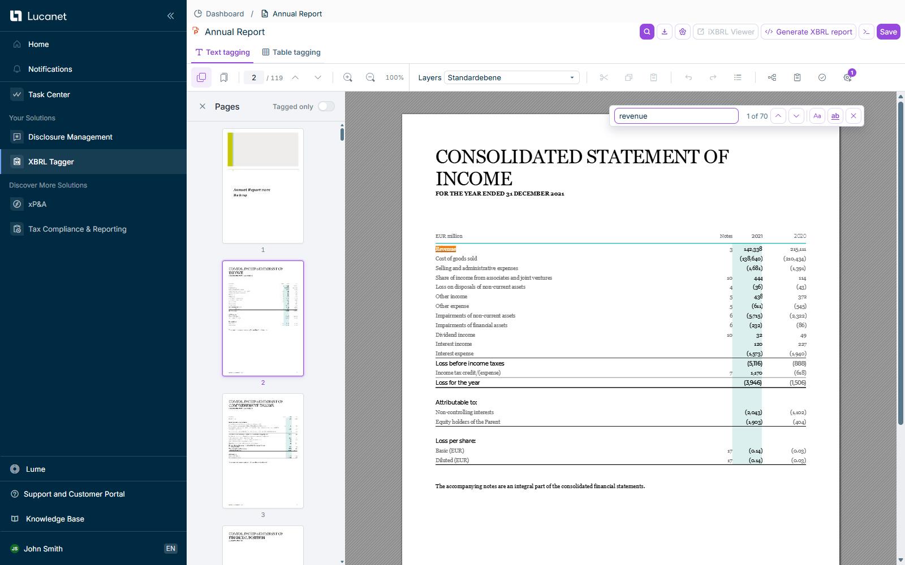Open the Knowledge Base
Image resolution: width=905 pixels, height=565 pixels.
93,519
